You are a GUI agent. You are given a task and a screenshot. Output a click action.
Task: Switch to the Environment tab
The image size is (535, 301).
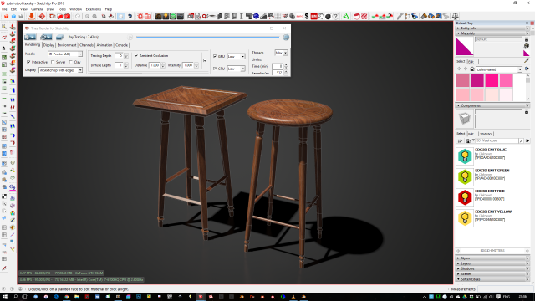point(67,45)
